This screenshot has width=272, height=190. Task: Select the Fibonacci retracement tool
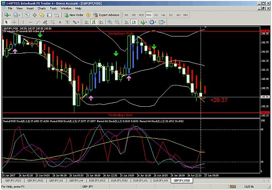click(x=53, y=22)
